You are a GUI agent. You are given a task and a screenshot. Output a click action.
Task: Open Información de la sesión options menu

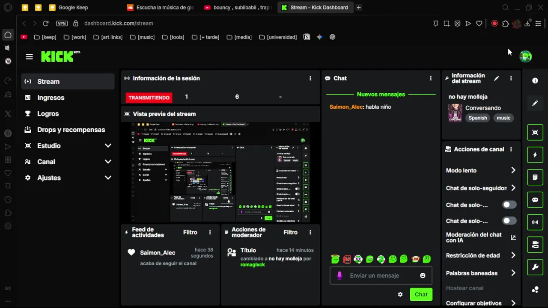pos(310,78)
